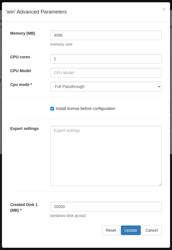Cancel the parameter changes

tap(151, 230)
